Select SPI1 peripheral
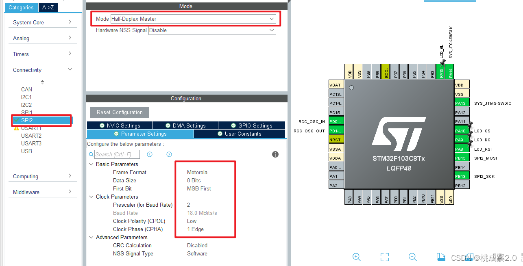This screenshot has height=266, width=523. click(x=27, y=112)
